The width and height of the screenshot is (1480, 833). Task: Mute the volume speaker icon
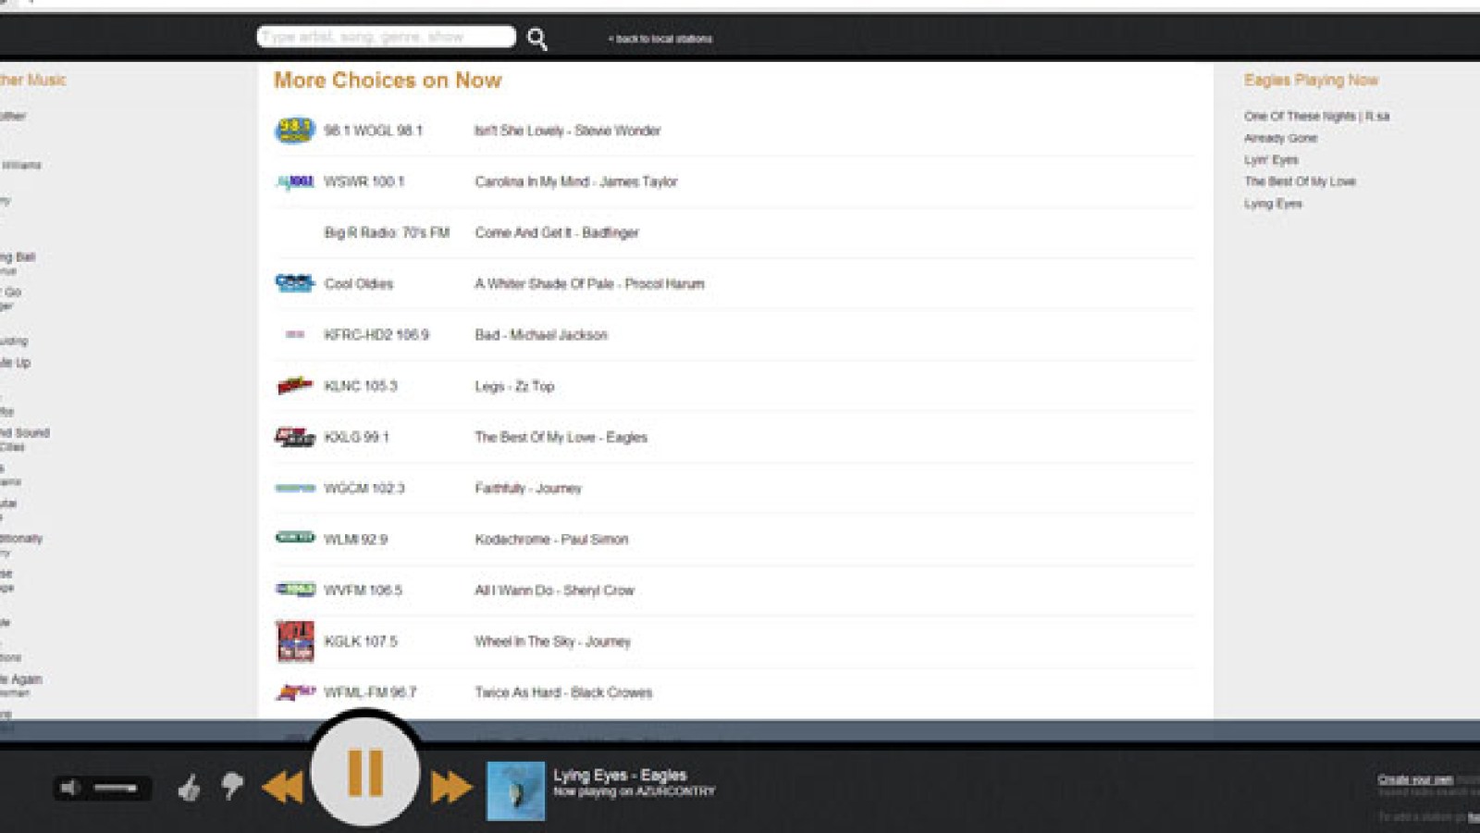point(69,788)
